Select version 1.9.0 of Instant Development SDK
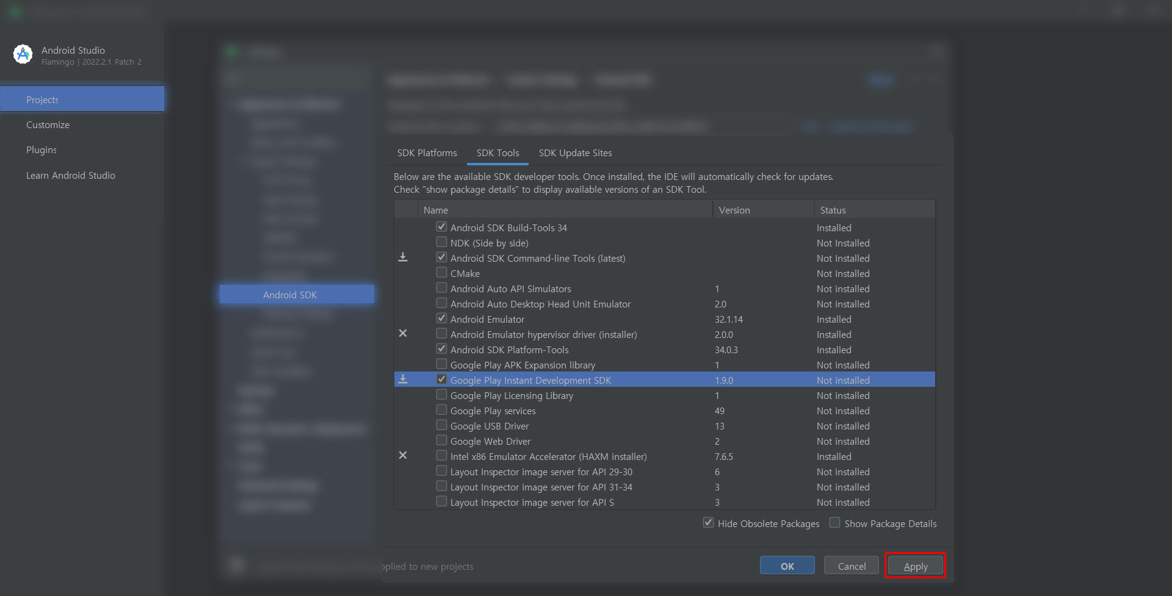 tap(724, 381)
